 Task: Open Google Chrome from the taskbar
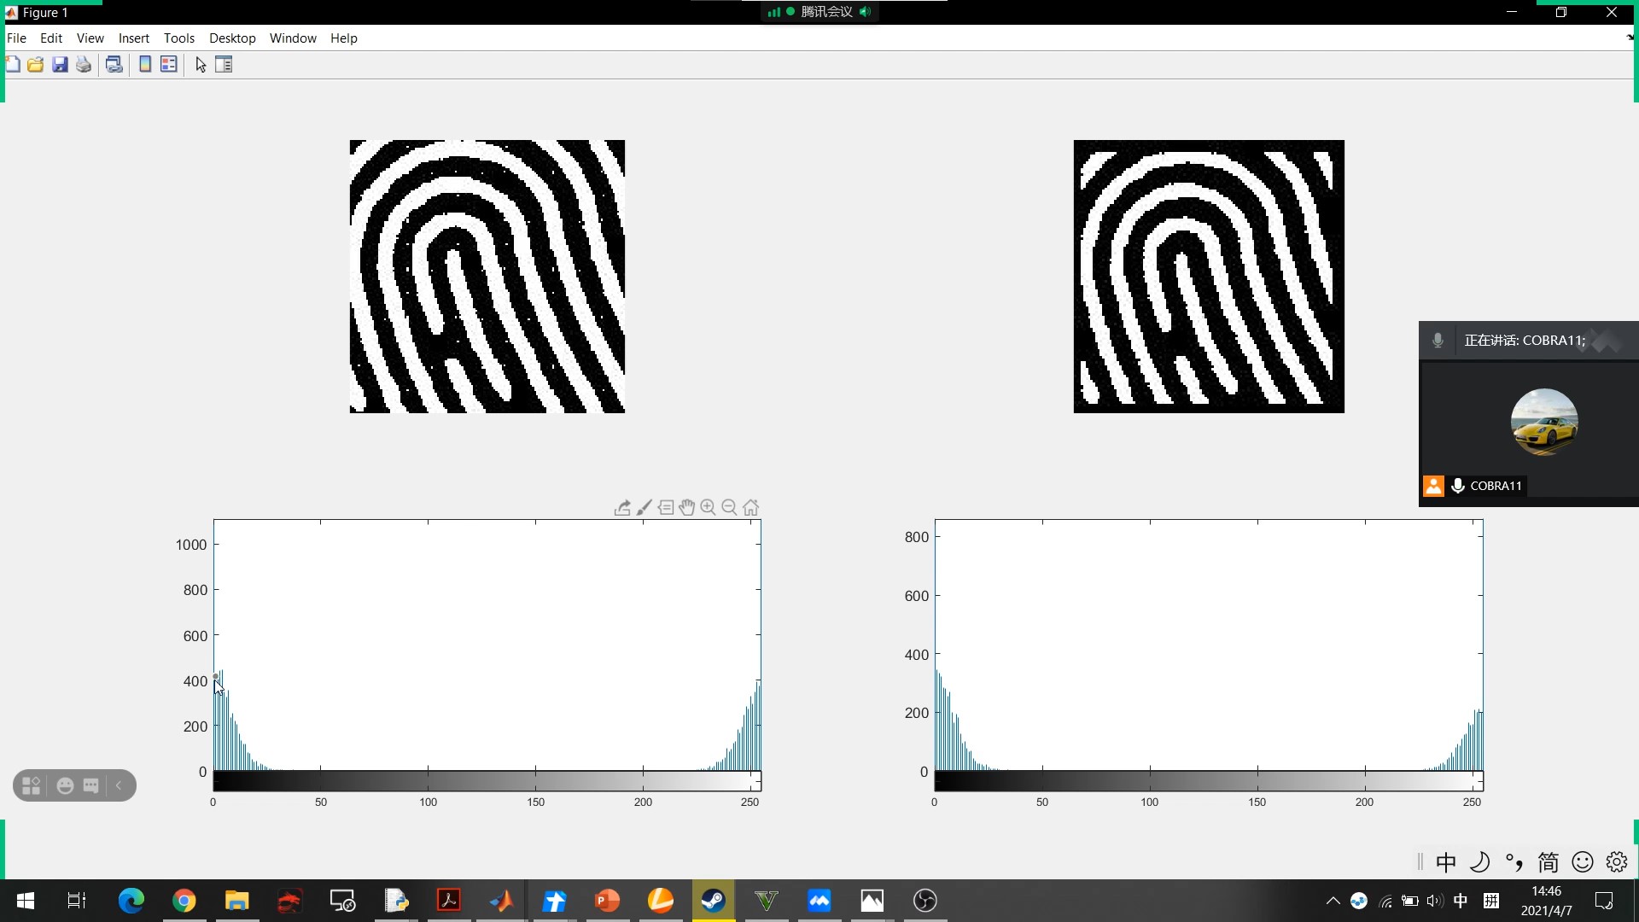tap(184, 901)
